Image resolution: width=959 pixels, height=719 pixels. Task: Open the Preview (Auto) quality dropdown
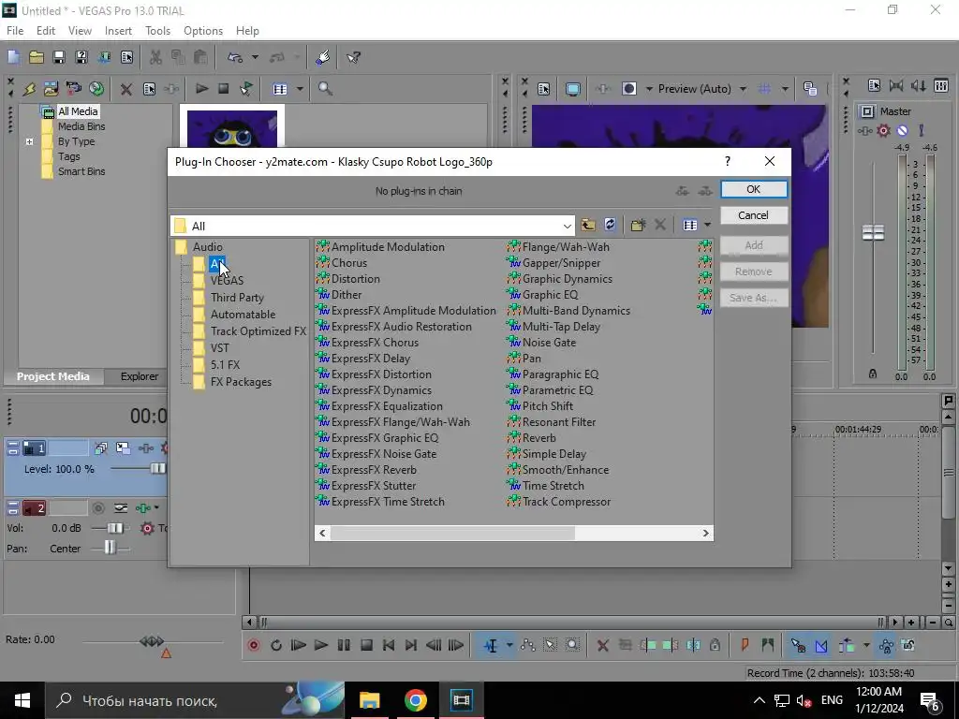(743, 89)
